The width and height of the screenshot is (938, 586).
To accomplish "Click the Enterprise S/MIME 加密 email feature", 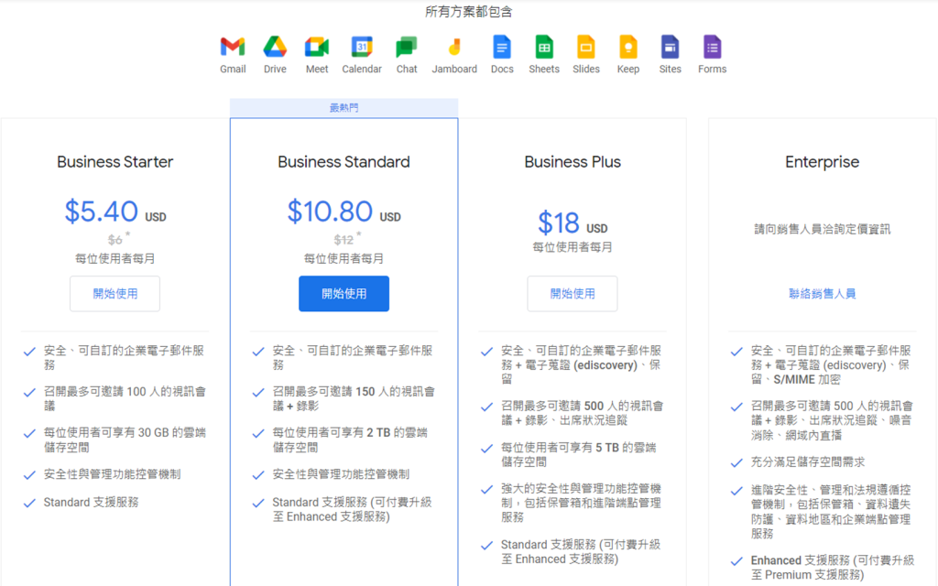I will click(831, 364).
